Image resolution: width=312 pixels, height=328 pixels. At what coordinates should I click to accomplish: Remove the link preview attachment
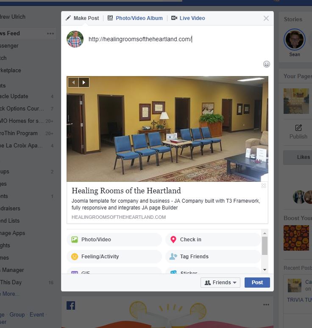(264, 186)
